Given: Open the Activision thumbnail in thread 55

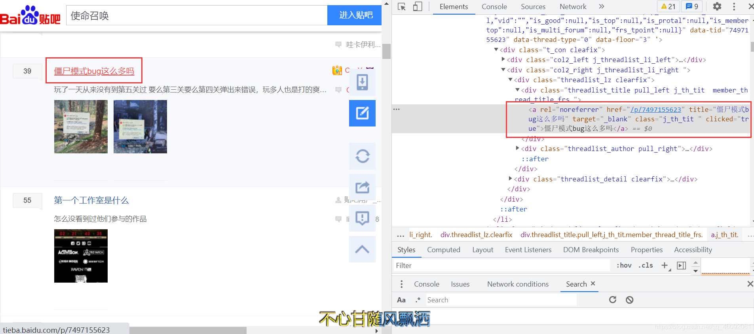Looking at the screenshot, I should tap(81, 256).
